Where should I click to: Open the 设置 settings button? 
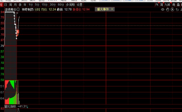click(80, 5)
